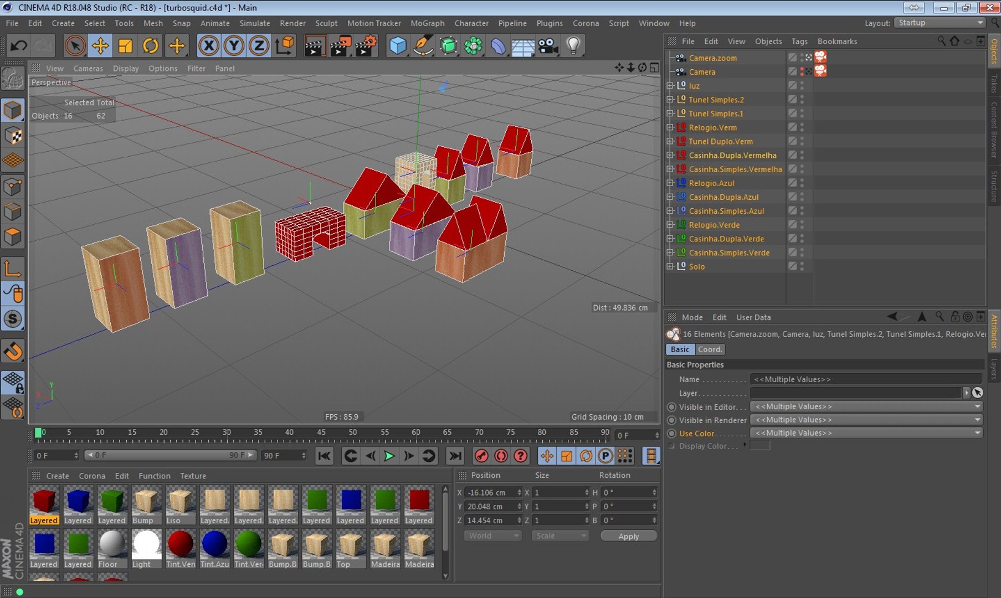Image resolution: width=1001 pixels, height=598 pixels.
Task: Add a Camera object icon
Action: click(548, 45)
